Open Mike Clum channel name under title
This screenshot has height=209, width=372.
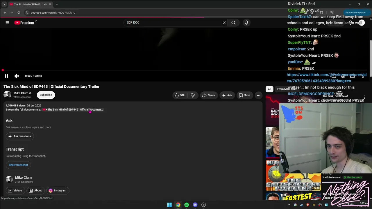21,93
